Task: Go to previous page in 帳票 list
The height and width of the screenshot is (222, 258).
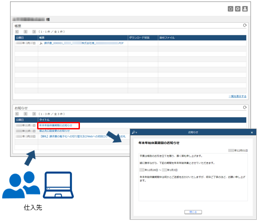Action: 17,31
